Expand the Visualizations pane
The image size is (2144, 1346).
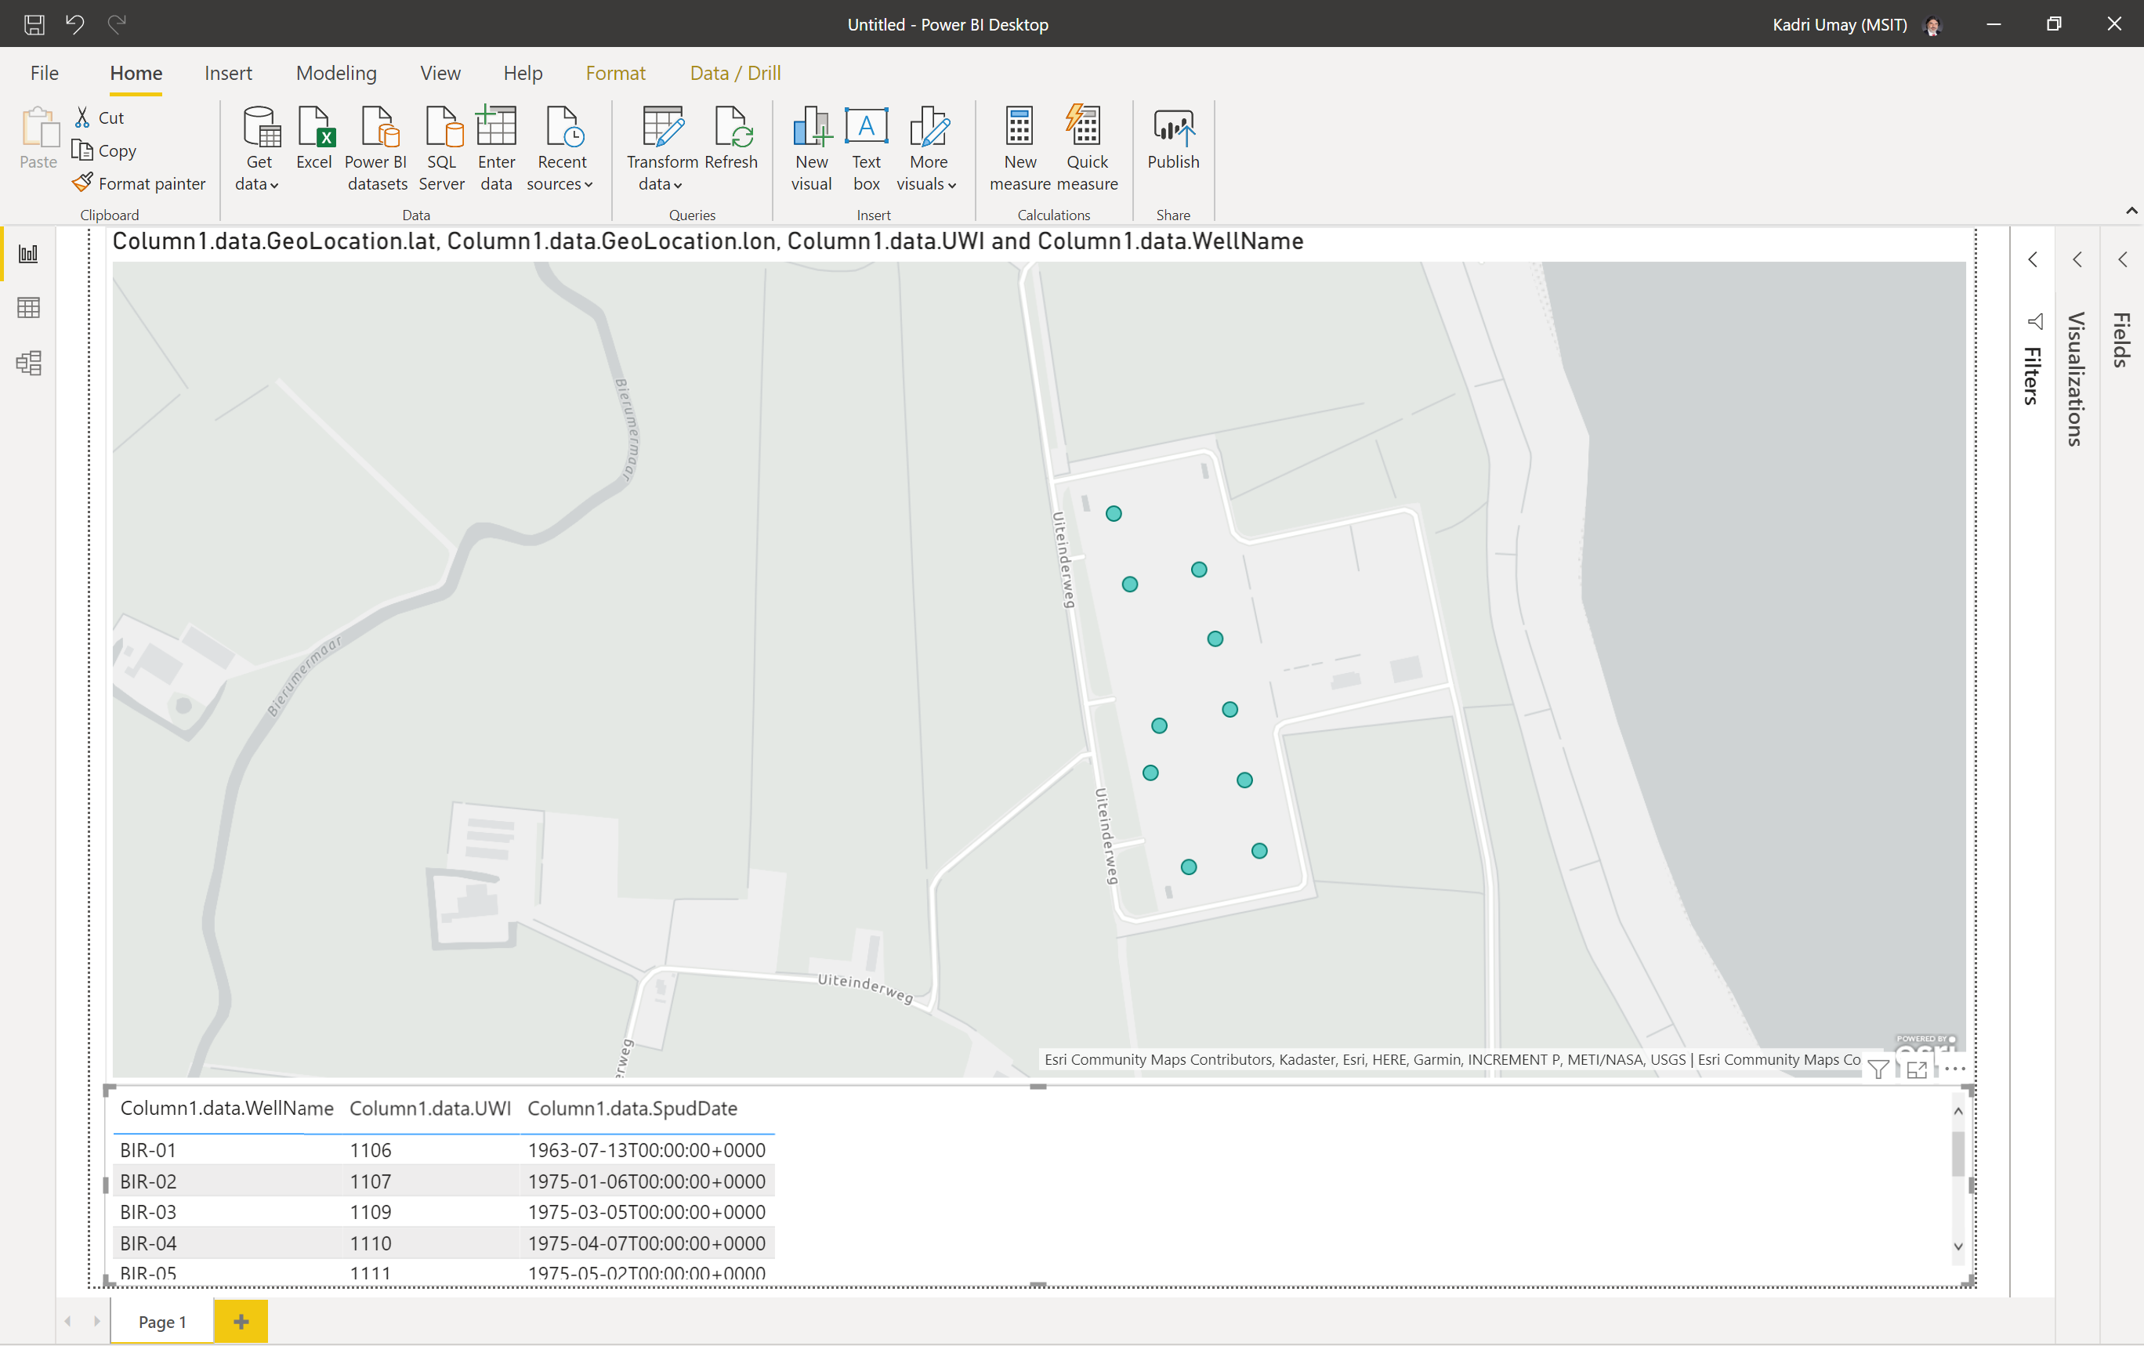coord(2077,260)
